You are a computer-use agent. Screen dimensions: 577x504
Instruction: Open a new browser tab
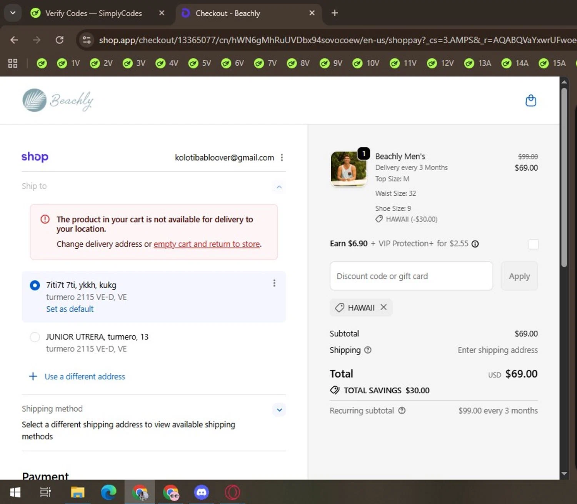coord(335,13)
